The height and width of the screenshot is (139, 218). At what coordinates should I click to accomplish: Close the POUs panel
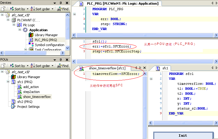tap(67, 60)
